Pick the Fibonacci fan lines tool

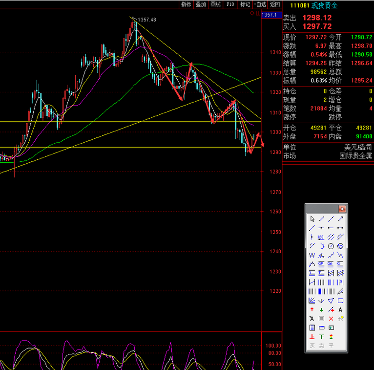312,301
